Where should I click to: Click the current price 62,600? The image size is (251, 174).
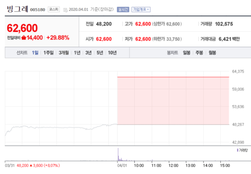pos(22,28)
